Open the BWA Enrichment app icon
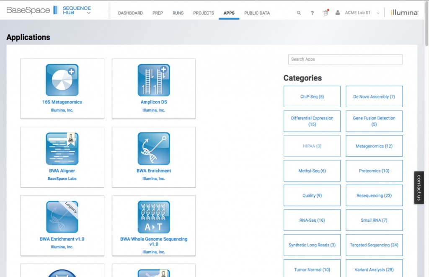Screen dimensions: 429x277 point(154,149)
